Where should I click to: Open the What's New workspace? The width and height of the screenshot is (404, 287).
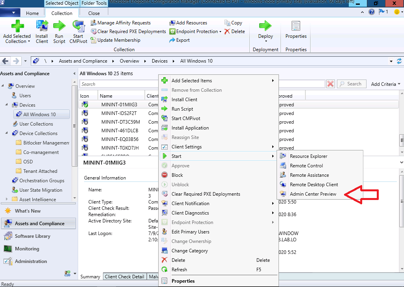coord(39,211)
